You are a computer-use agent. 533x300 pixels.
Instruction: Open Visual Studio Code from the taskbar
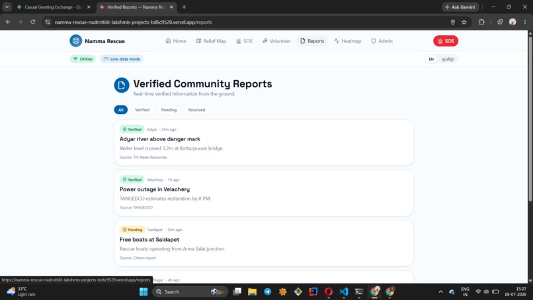(x=344, y=292)
